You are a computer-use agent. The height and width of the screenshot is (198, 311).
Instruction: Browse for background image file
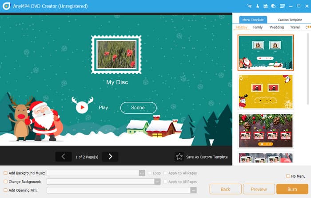pyautogui.click(x=157, y=182)
